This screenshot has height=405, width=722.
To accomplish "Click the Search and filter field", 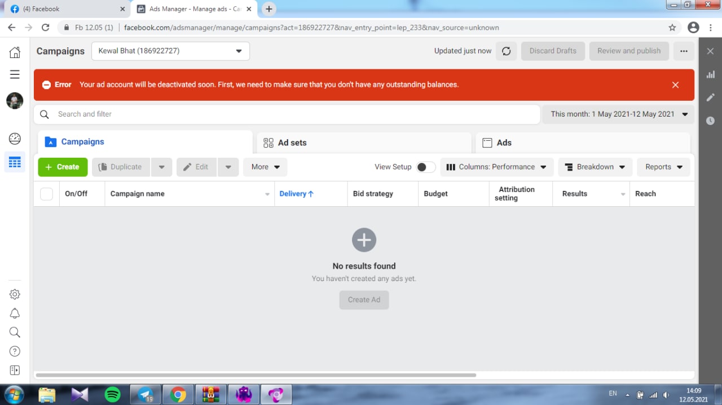I will [287, 114].
